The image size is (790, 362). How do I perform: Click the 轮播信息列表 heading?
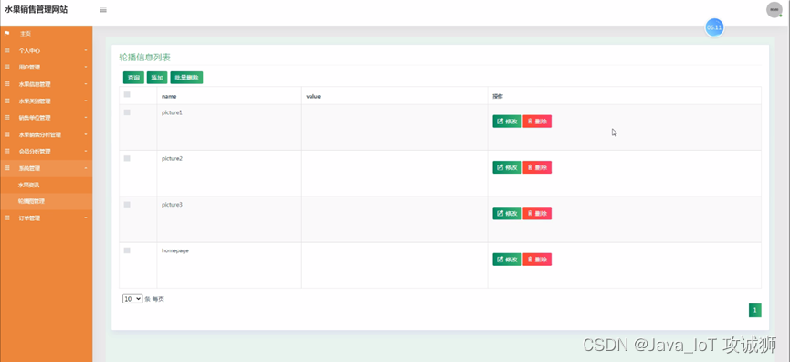coord(144,57)
